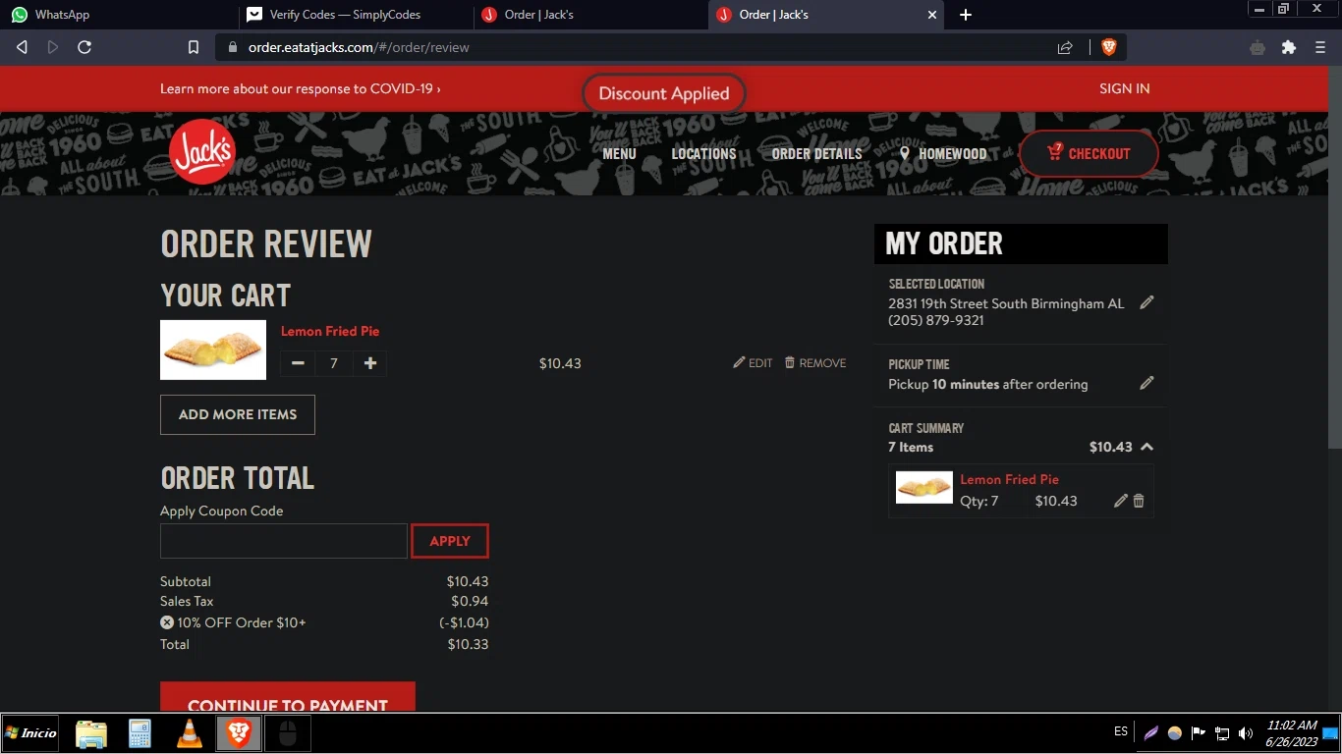Image resolution: width=1342 pixels, height=754 pixels.
Task: Click the cart summary pie thumbnail
Action: pos(924,488)
